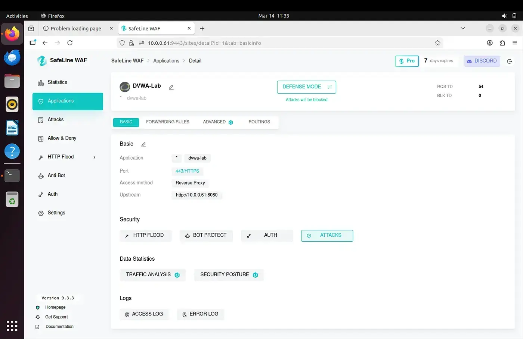Click the Pro license badge
This screenshot has width=523, height=339.
tap(407, 61)
